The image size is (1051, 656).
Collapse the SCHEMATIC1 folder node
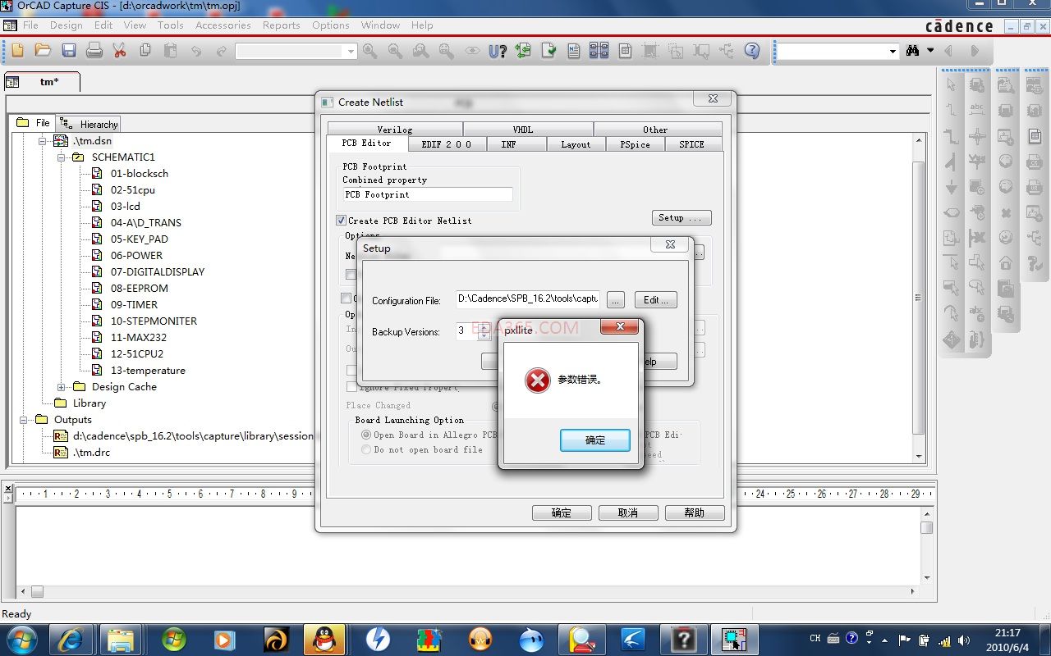[x=62, y=157]
